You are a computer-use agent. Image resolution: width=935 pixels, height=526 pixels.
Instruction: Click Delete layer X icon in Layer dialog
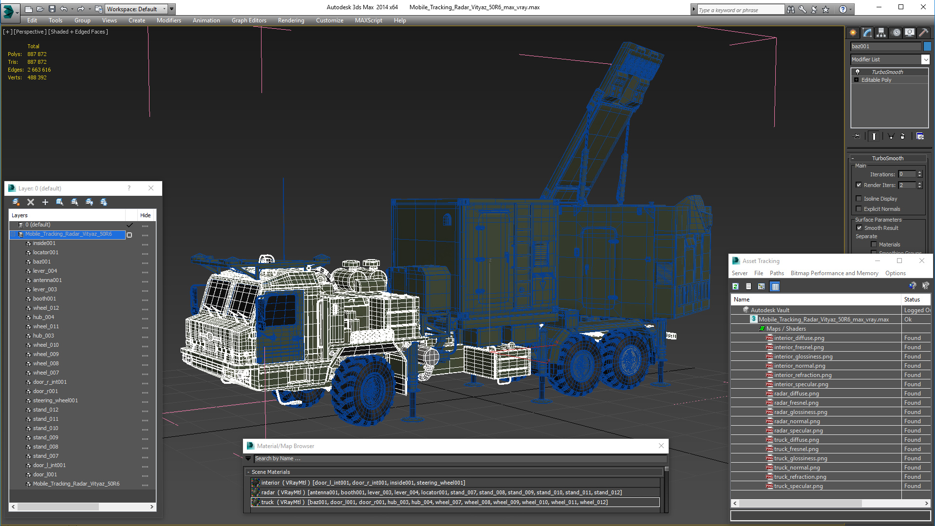tap(31, 202)
